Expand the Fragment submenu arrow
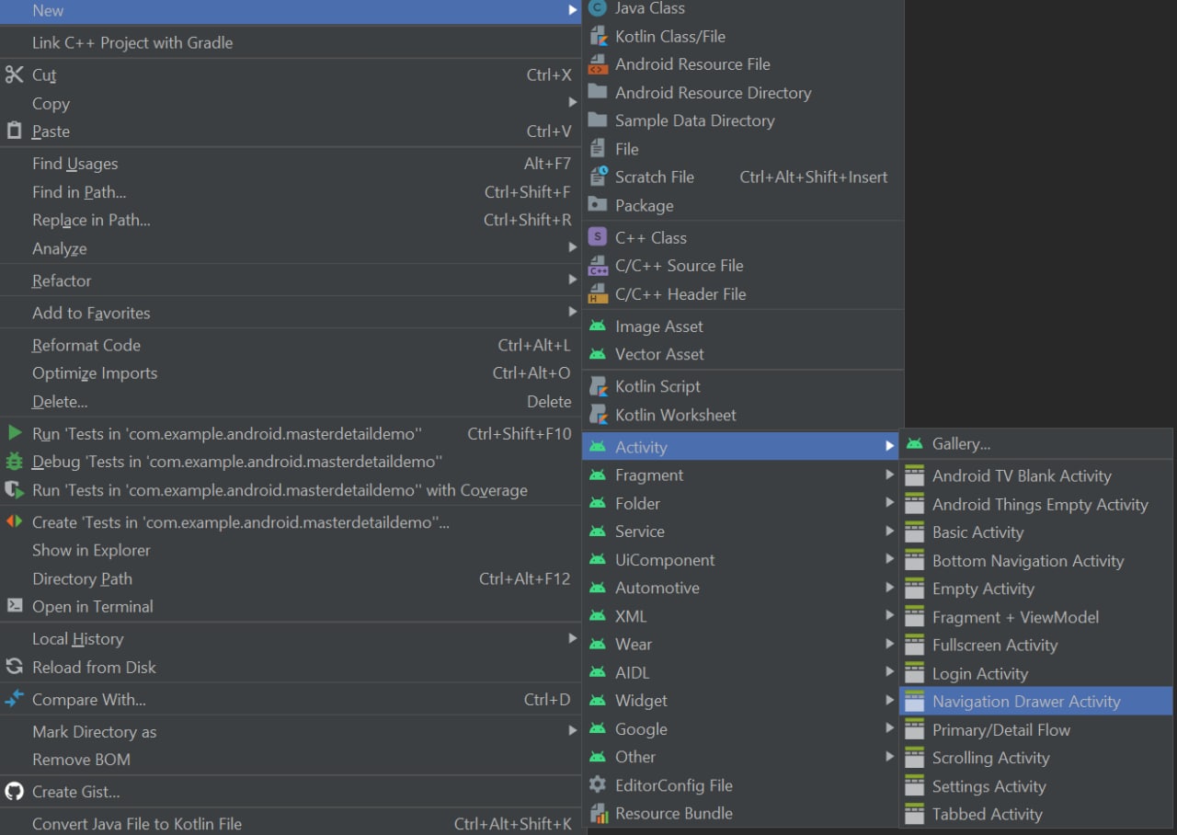1177x835 pixels. pyautogui.click(x=889, y=475)
